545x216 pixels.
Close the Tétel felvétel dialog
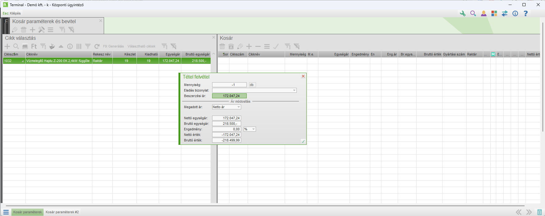(303, 76)
